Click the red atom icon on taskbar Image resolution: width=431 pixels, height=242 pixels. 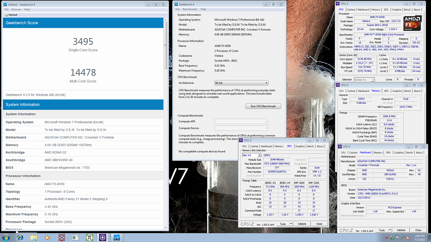point(62,238)
